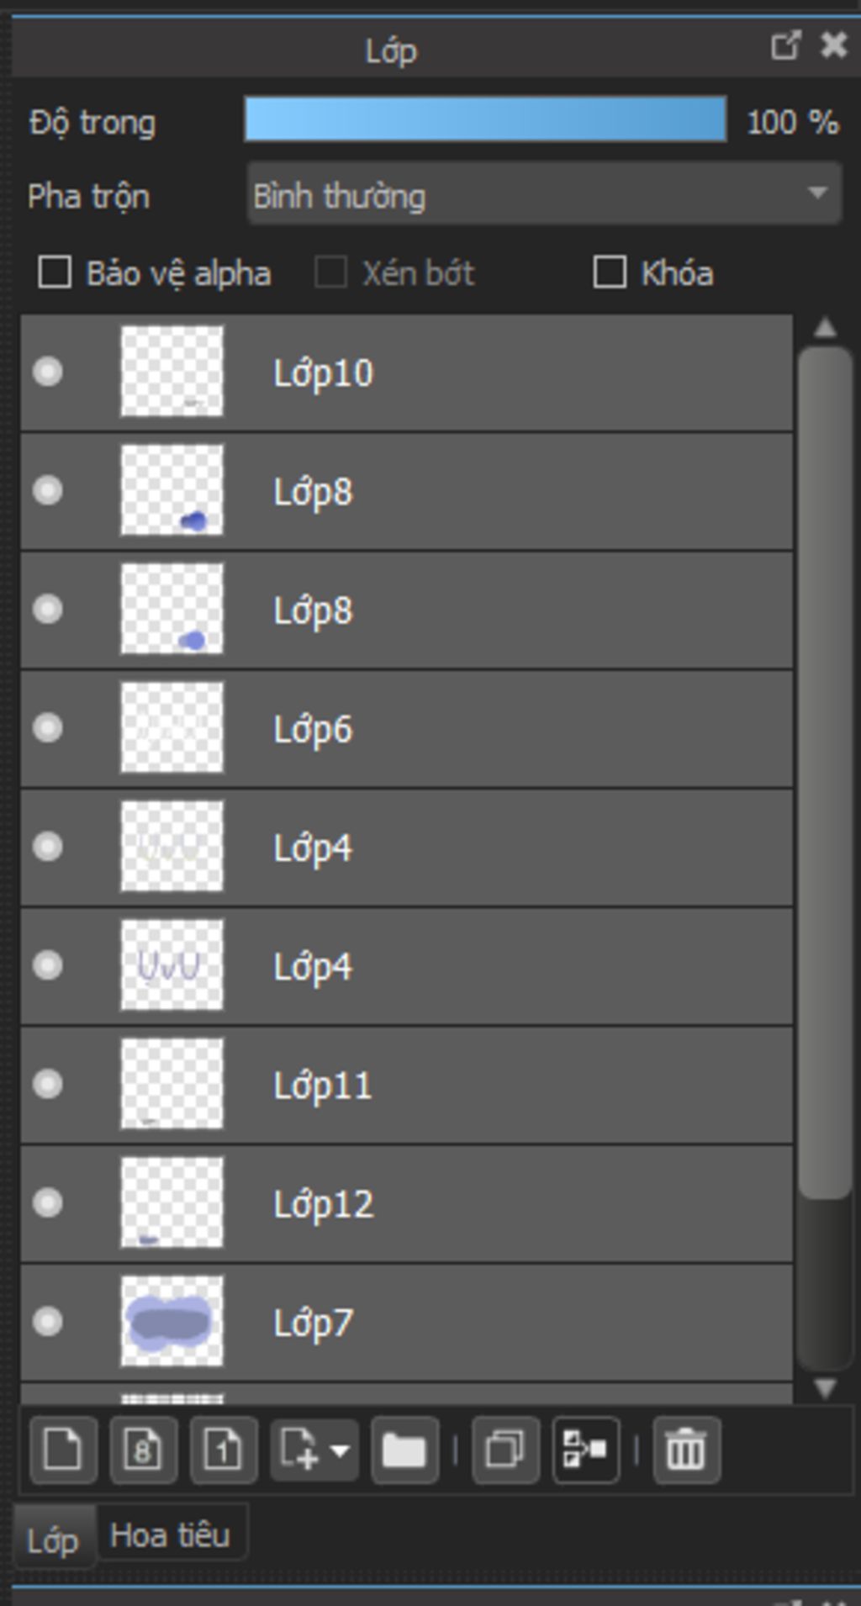This screenshot has width=861, height=1606.
Task: Create a new layer folder
Action: click(x=404, y=1450)
